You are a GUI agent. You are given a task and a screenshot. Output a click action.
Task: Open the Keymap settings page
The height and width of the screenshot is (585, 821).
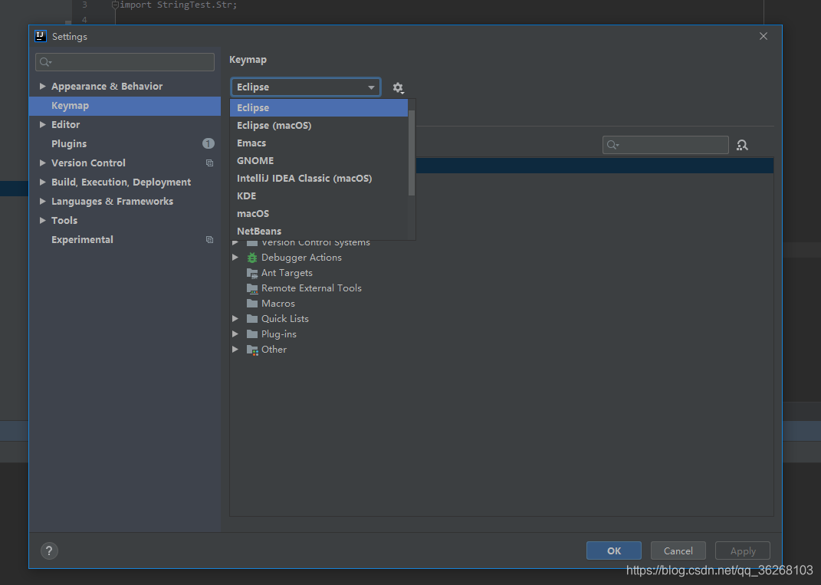click(x=125, y=106)
